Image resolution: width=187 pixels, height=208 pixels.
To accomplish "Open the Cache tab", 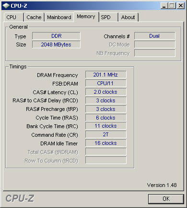I will pos(34,17).
